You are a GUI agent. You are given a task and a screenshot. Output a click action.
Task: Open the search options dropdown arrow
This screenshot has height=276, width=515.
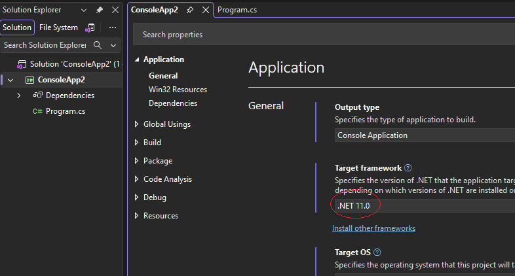click(x=113, y=46)
